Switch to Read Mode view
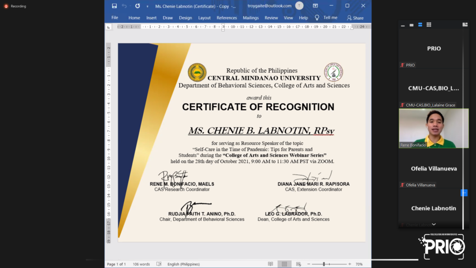 (x=270, y=264)
